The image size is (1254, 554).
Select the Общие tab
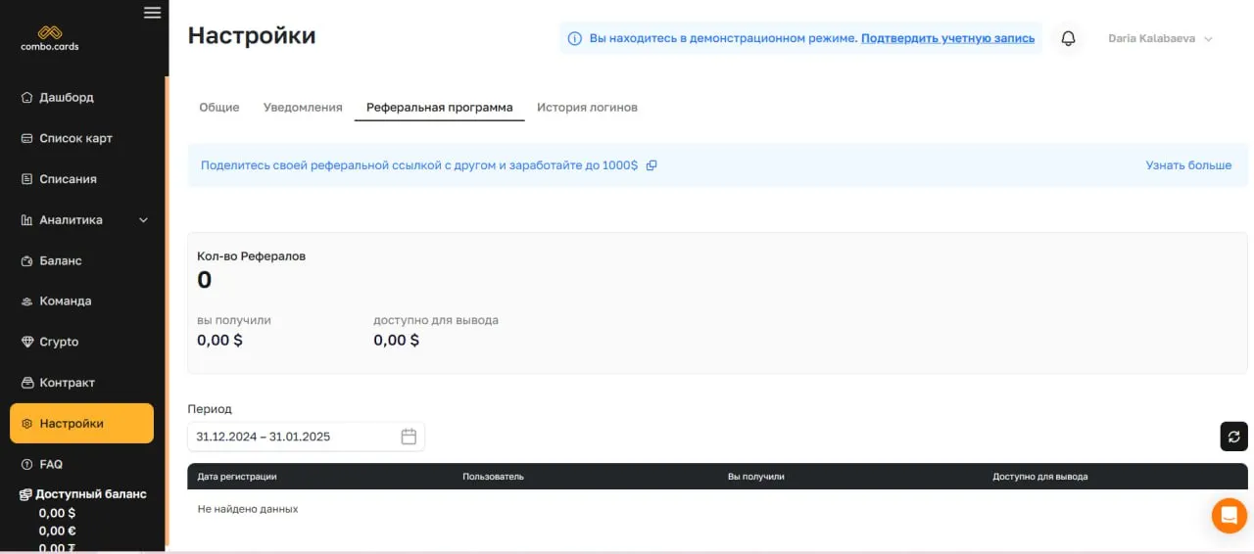pyautogui.click(x=219, y=108)
